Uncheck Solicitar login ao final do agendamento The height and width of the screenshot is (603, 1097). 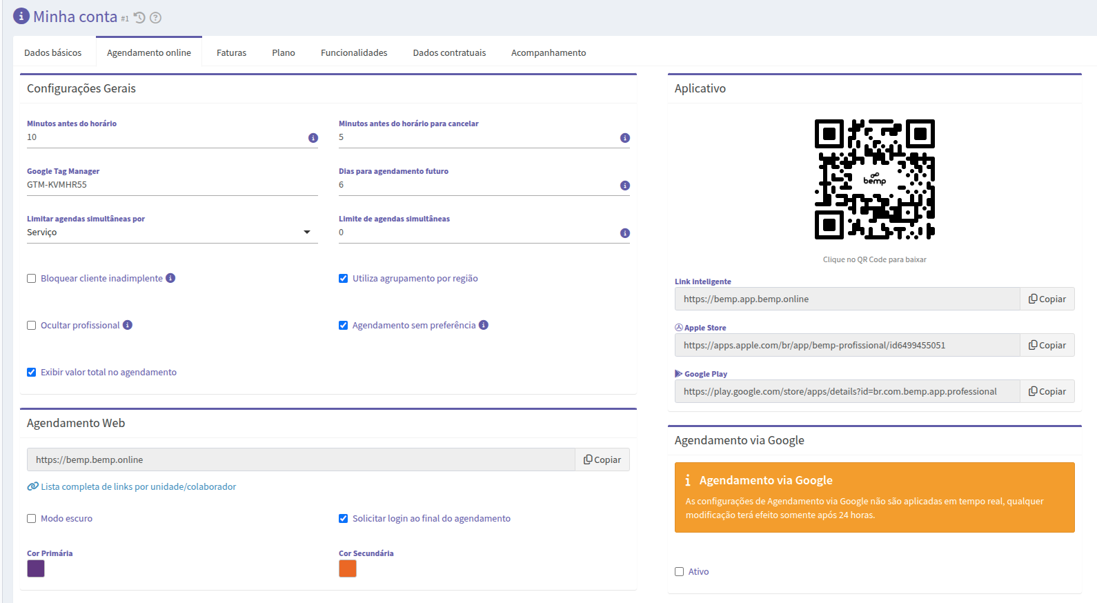[344, 519]
